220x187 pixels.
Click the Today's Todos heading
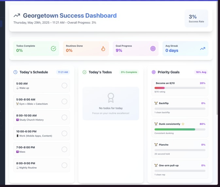pos(100,72)
